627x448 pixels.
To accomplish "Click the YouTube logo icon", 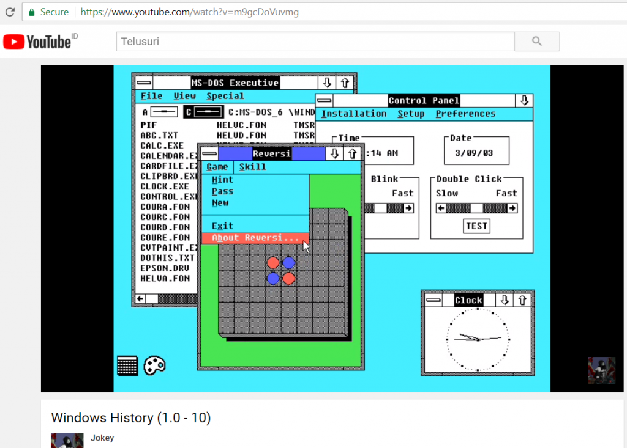I will tap(37, 42).
